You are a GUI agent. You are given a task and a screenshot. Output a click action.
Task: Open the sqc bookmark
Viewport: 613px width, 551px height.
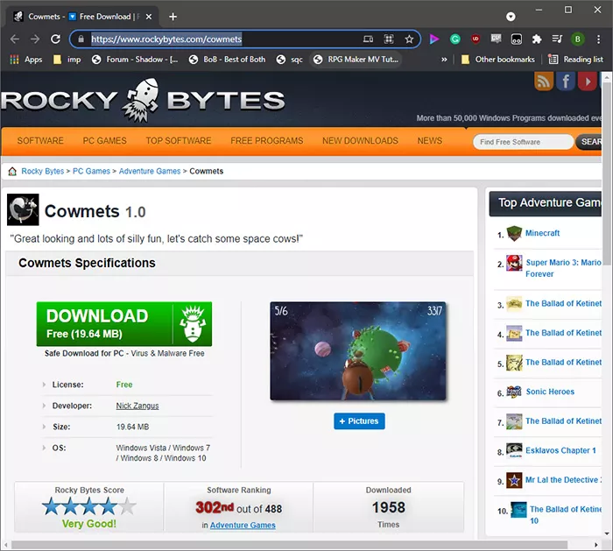290,60
